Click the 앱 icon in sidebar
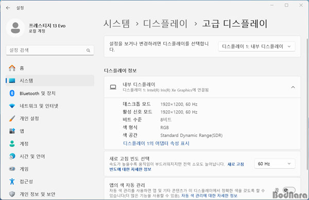The width and height of the screenshot is (309, 200). click(x=12, y=131)
